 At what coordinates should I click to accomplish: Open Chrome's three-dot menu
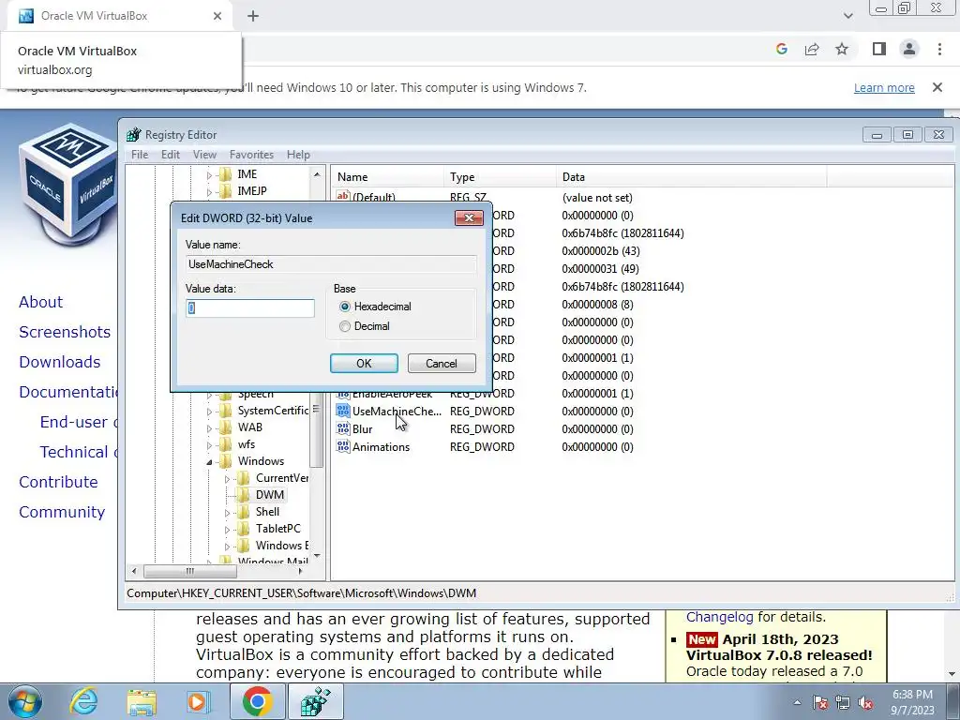click(939, 49)
